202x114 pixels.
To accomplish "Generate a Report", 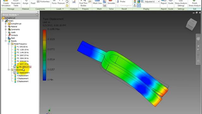I will [163, 3].
